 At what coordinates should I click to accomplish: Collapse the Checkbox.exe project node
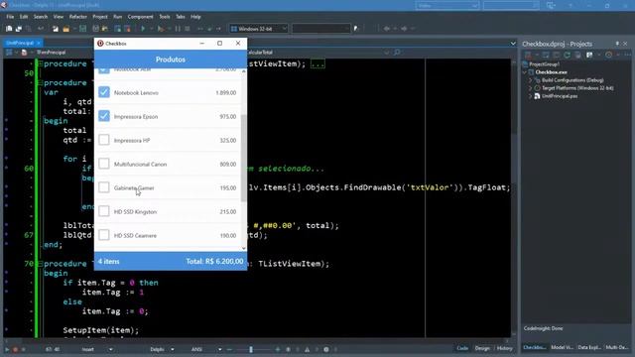(525, 72)
